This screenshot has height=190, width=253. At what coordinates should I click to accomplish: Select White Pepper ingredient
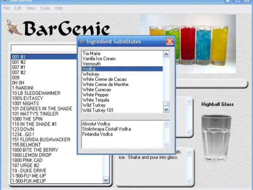tap(122, 95)
